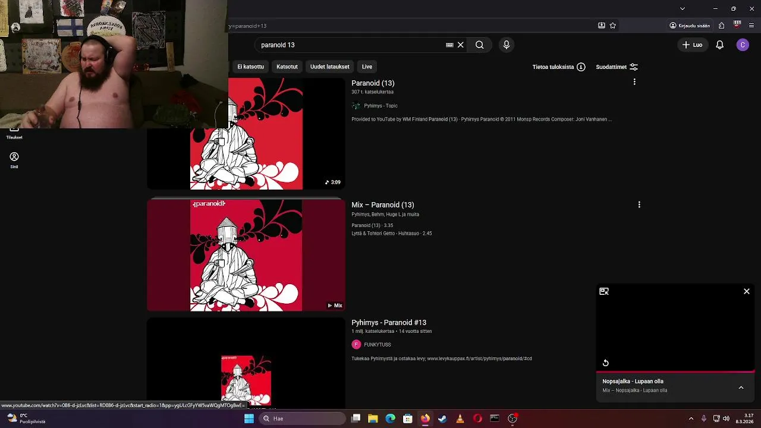Play the Paranoid (13) thumbnail with 3:09 duration
This screenshot has width=761, height=428.
point(246,134)
